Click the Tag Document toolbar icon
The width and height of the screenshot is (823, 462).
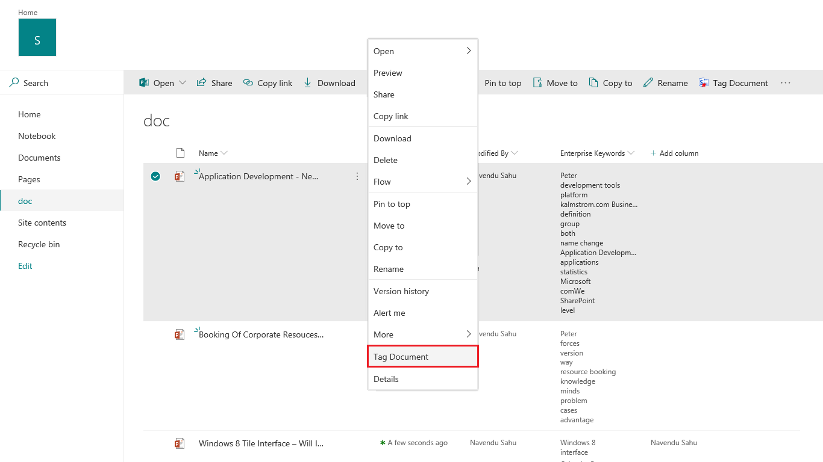(704, 83)
